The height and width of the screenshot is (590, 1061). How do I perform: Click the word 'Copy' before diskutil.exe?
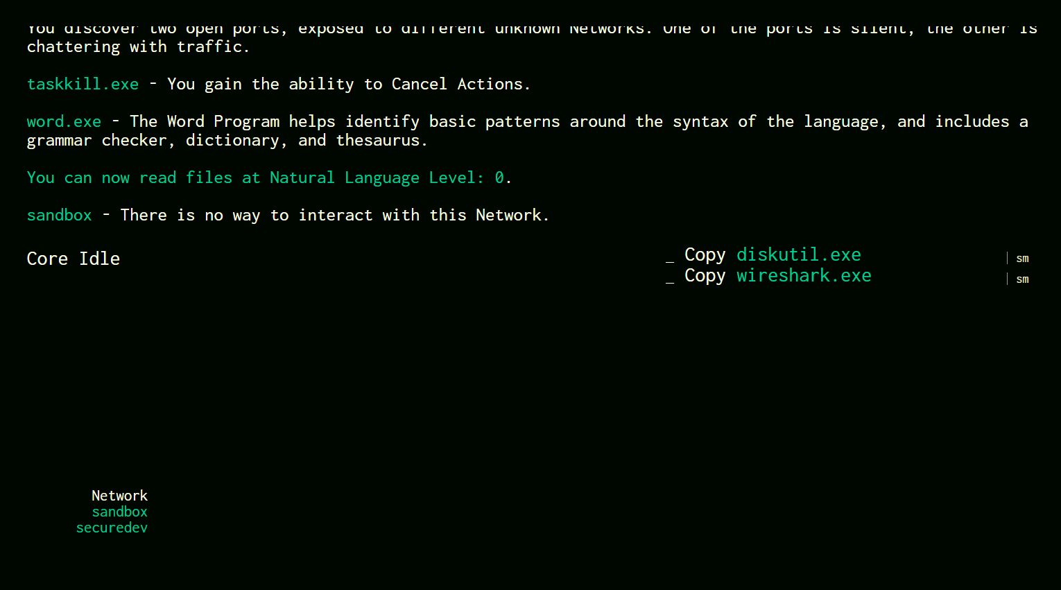[x=705, y=255]
